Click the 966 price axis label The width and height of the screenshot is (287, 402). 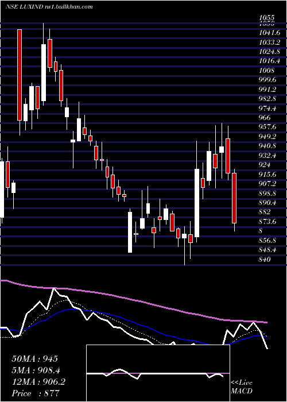point(265,118)
